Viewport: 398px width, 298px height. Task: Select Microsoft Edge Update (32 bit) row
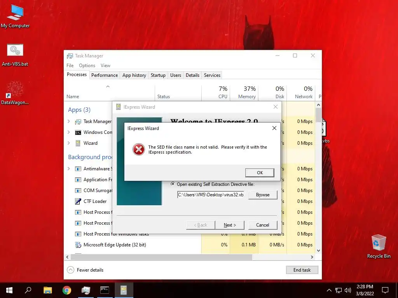[189, 245]
